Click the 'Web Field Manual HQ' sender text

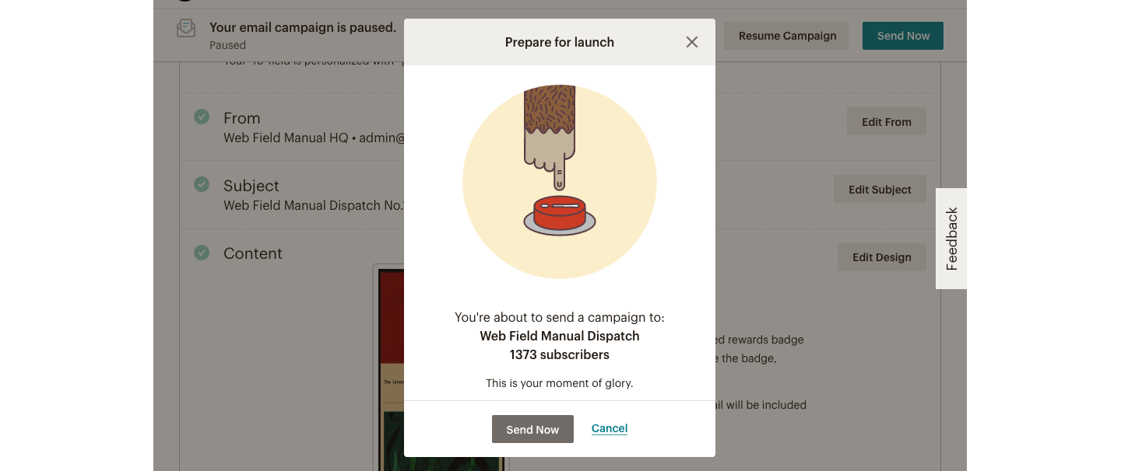(x=286, y=138)
